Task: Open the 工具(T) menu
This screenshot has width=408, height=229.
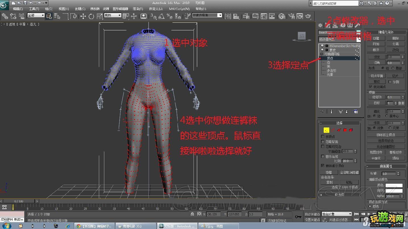Action: pos(34,9)
